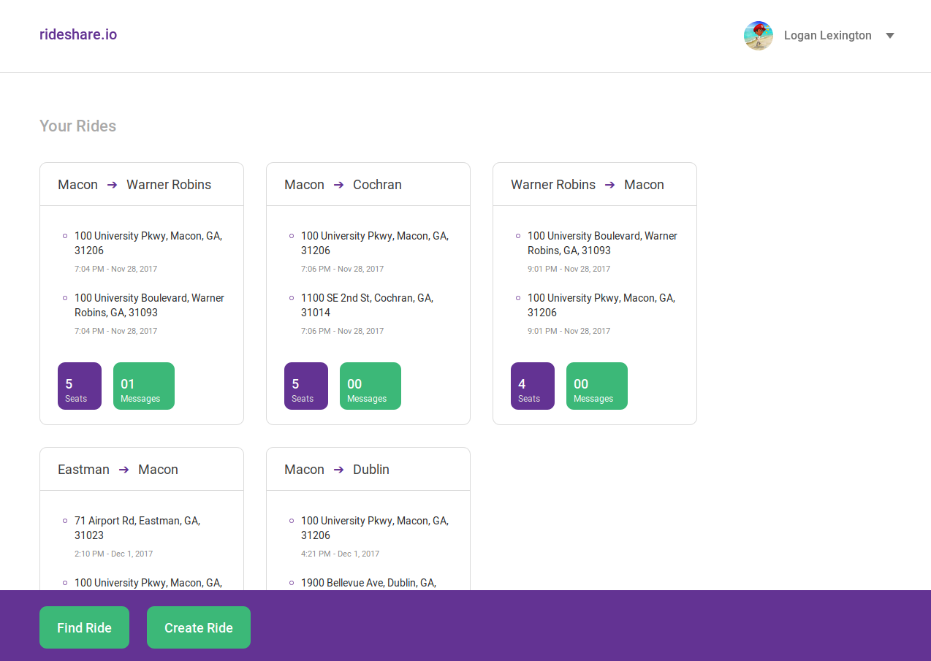The width and height of the screenshot is (931, 661).
Task: Click the Your Rides heading
Action: pos(77,126)
